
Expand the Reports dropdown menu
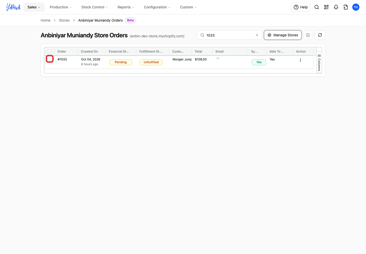tap(126, 7)
